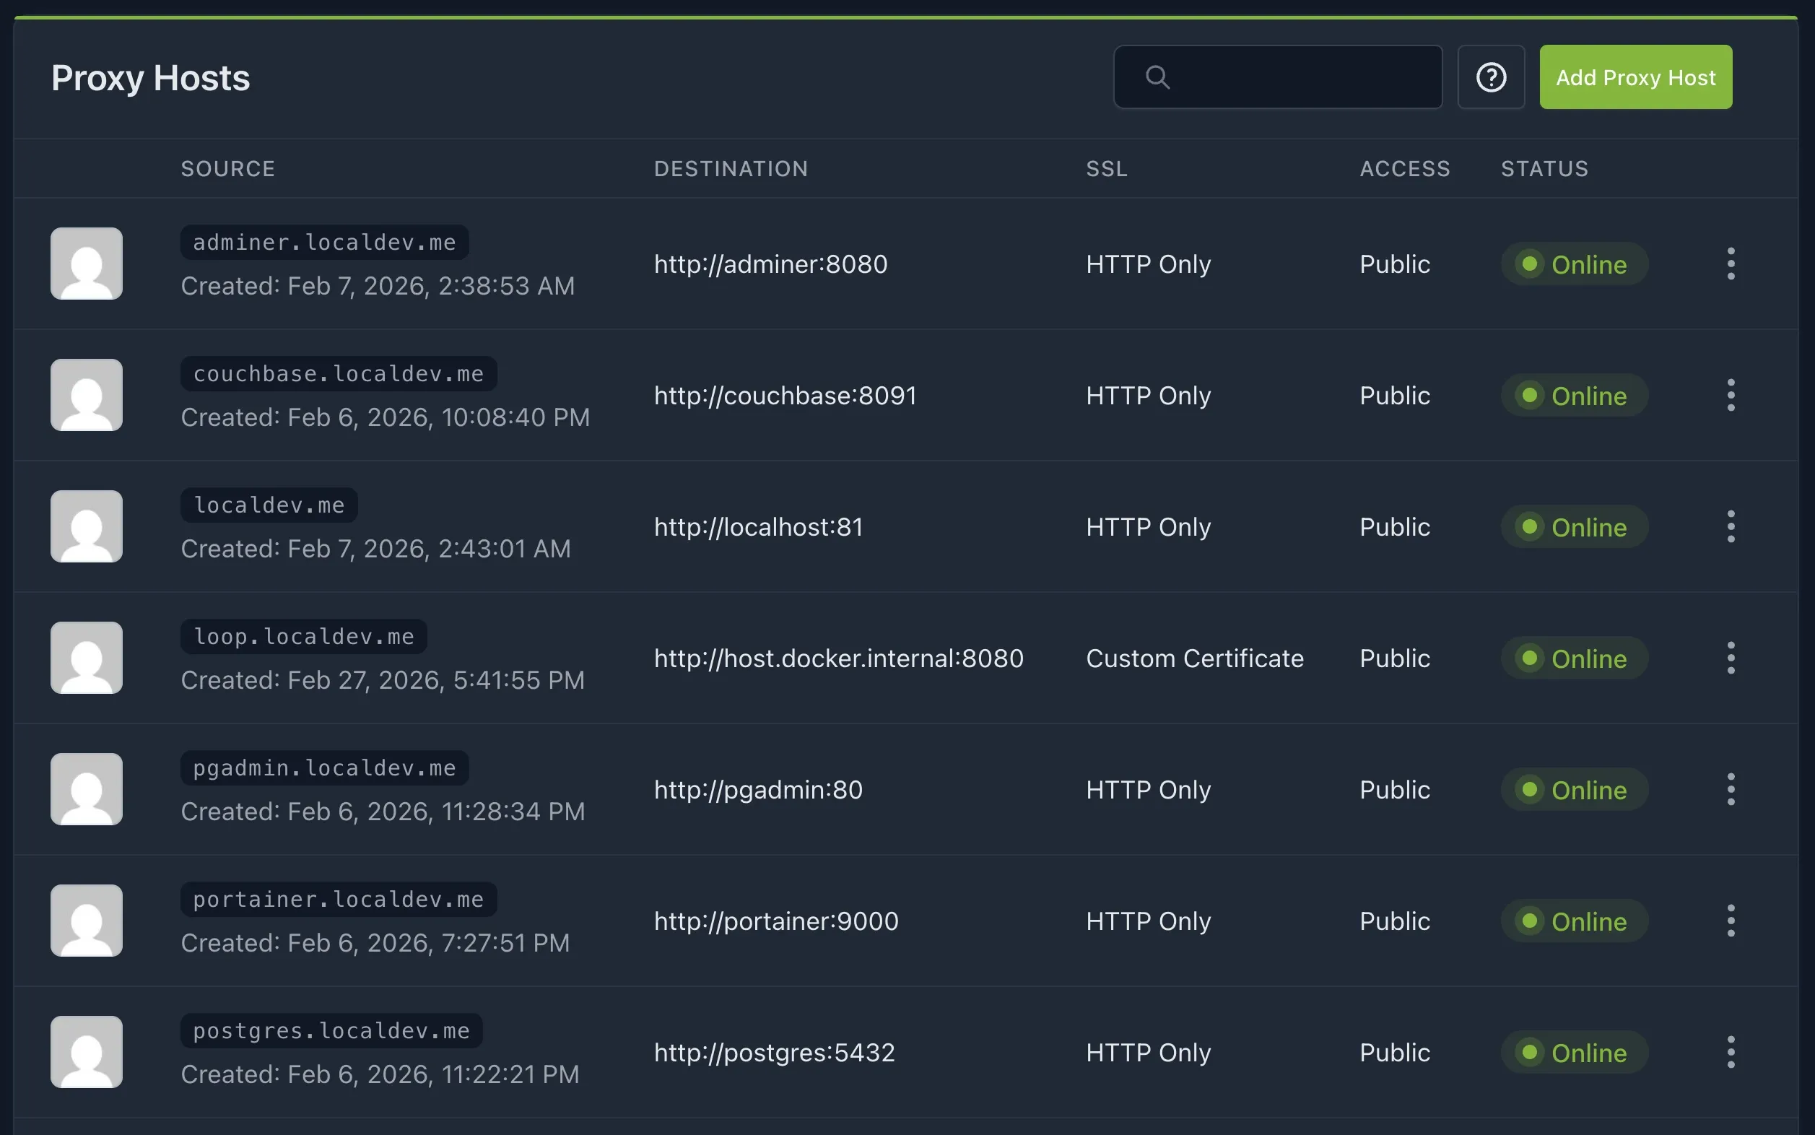Click the Proxy Hosts page title
1815x1135 pixels.
tap(151, 78)
